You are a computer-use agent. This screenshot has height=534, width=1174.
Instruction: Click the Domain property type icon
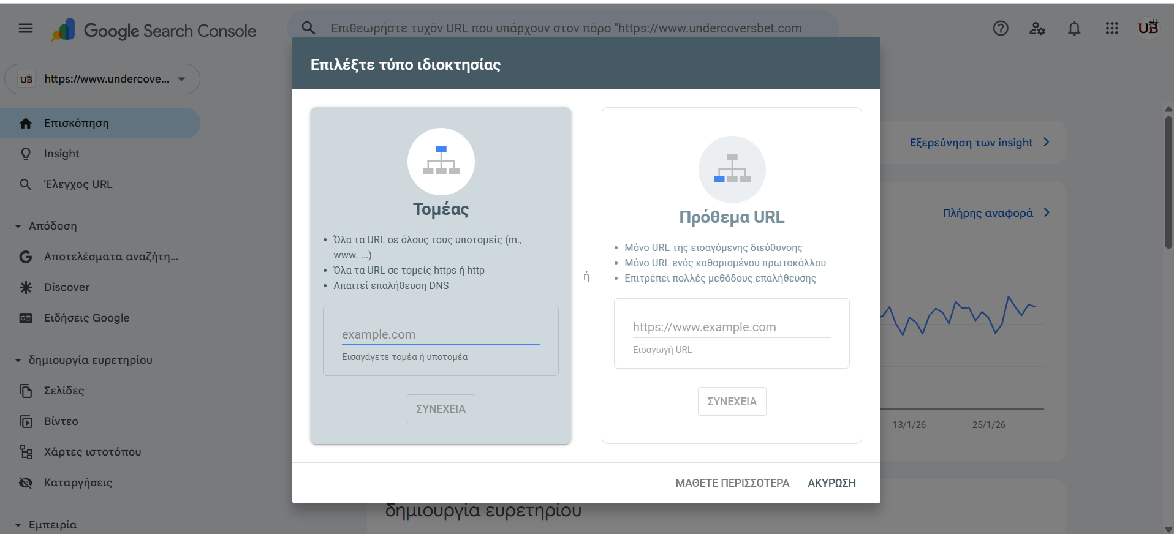point(441,162)
